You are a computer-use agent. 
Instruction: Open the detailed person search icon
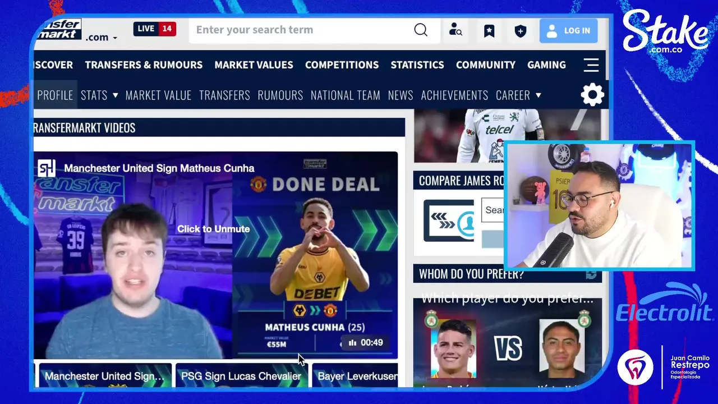(455, 30)
